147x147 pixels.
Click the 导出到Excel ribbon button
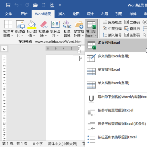point(91,28)
